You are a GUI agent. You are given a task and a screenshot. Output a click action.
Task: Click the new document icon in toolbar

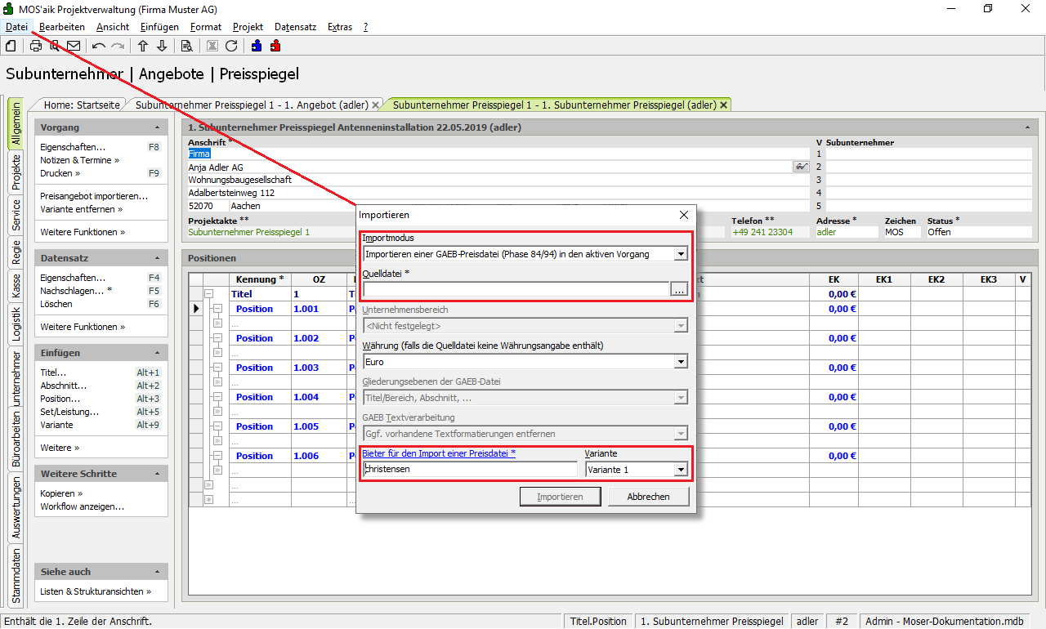pos(11,46)
